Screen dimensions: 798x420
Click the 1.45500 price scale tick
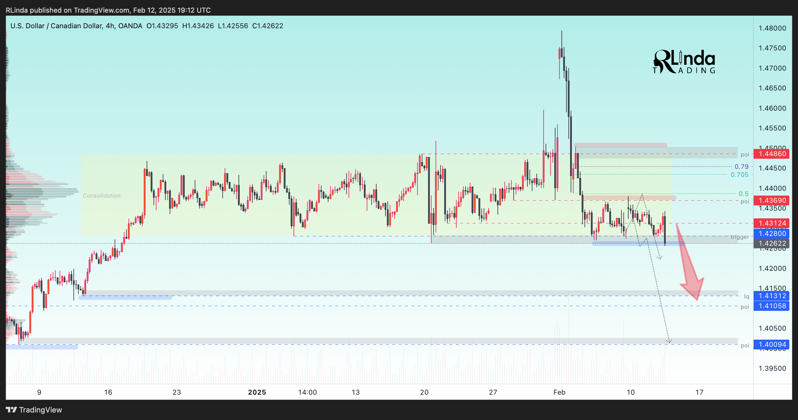(x=772, y=128)
